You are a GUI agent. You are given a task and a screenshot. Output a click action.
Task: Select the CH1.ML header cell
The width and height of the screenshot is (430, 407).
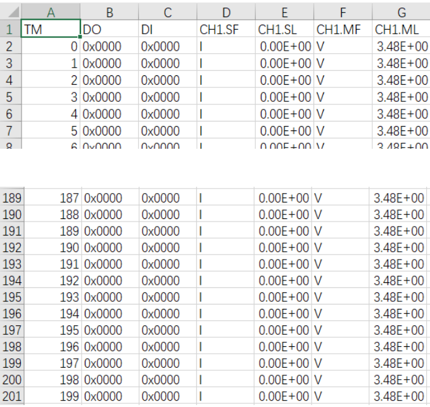[401, 29]
